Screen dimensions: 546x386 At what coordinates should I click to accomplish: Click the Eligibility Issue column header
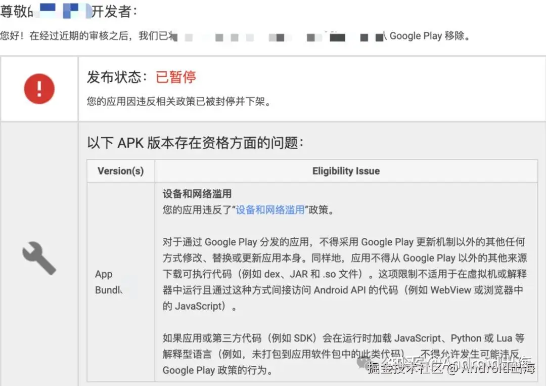[x=346, y=171]
